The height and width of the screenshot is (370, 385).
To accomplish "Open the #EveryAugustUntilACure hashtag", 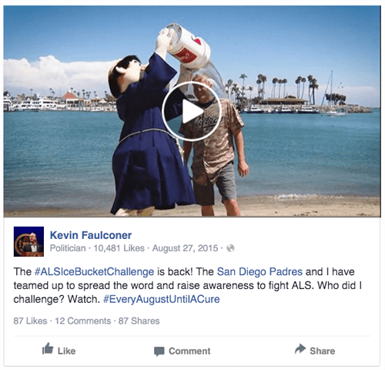I will (x=162, y=299).
